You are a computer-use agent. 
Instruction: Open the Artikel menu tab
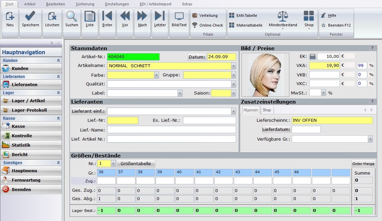coord(30,4)
